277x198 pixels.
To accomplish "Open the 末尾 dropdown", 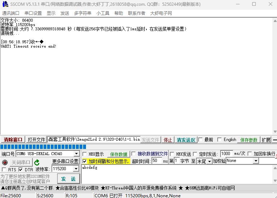I will tap(210, 161).
